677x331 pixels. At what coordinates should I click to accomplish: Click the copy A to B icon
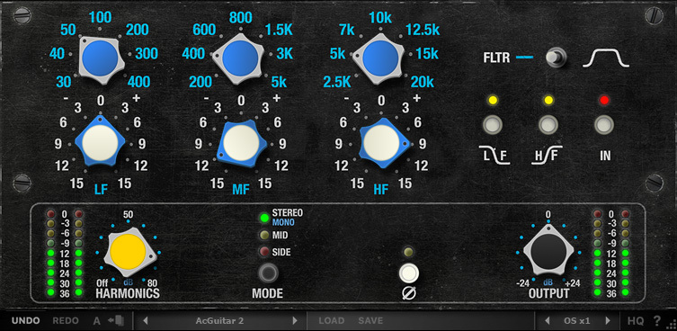116,320
